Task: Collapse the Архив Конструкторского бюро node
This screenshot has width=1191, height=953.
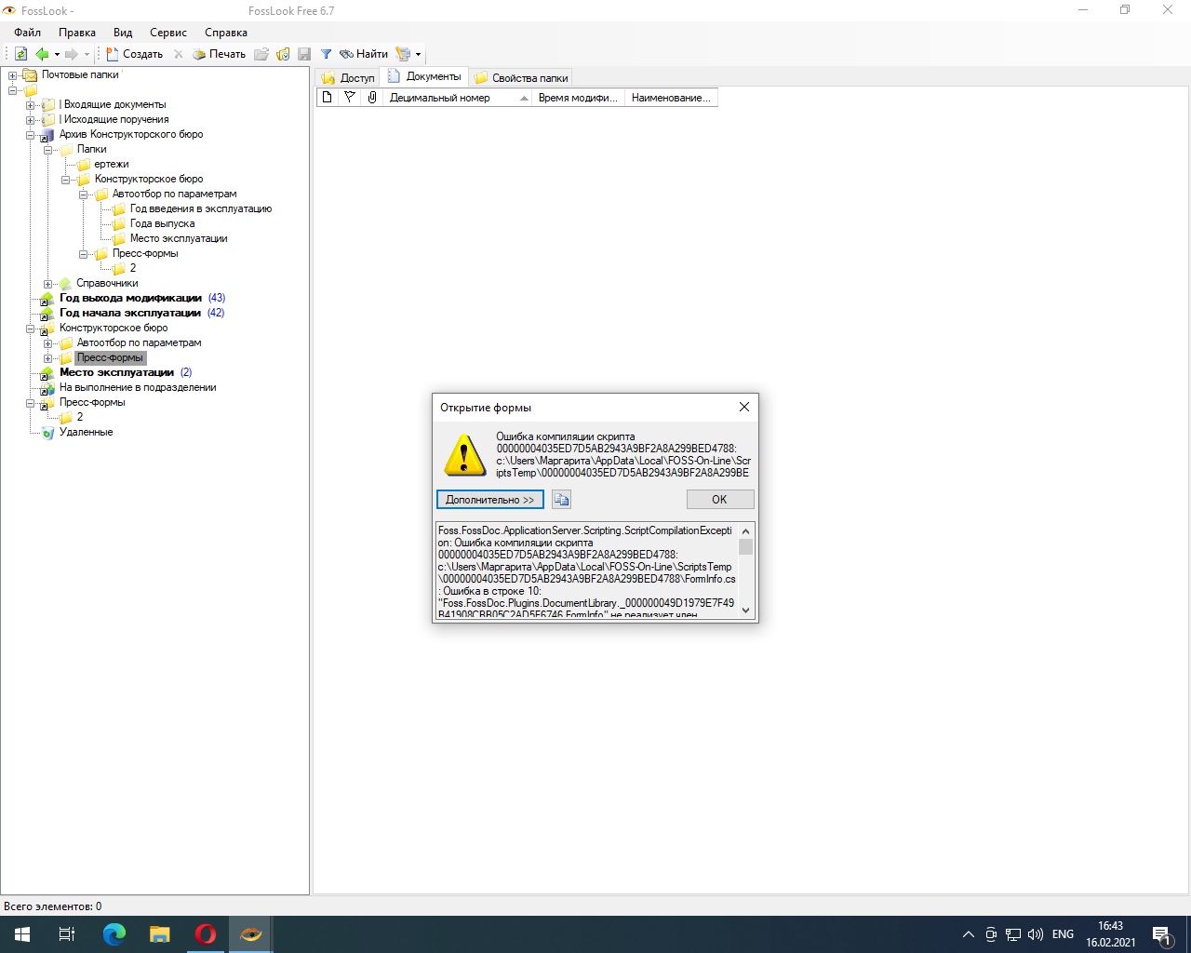Action: 30,135
